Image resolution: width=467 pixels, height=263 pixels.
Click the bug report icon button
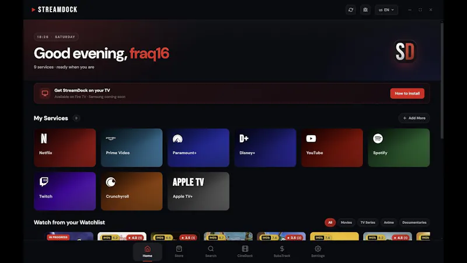coord(365,10)
